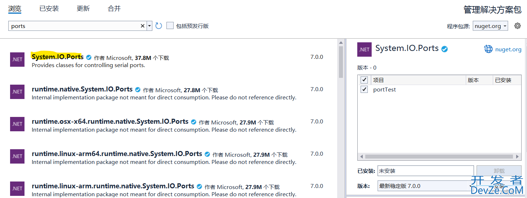This screenshot has height=198, width=527.
Task: Clear the ports search text with X
Action: pos(143,26)
